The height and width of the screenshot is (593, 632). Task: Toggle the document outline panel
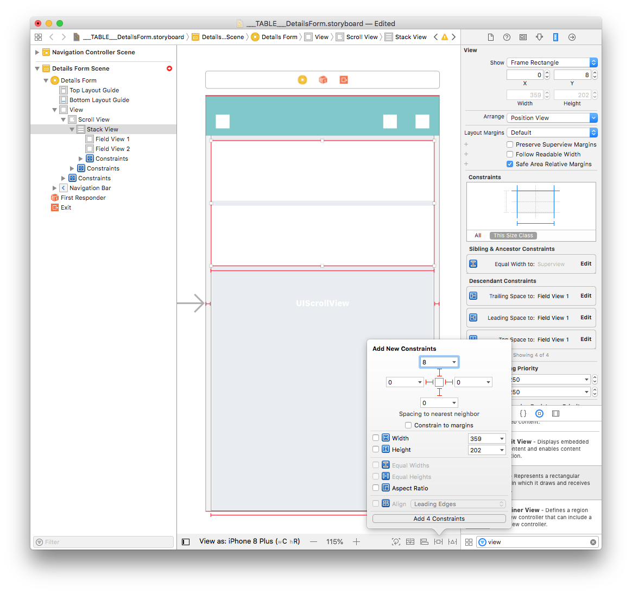pos(186,542)
